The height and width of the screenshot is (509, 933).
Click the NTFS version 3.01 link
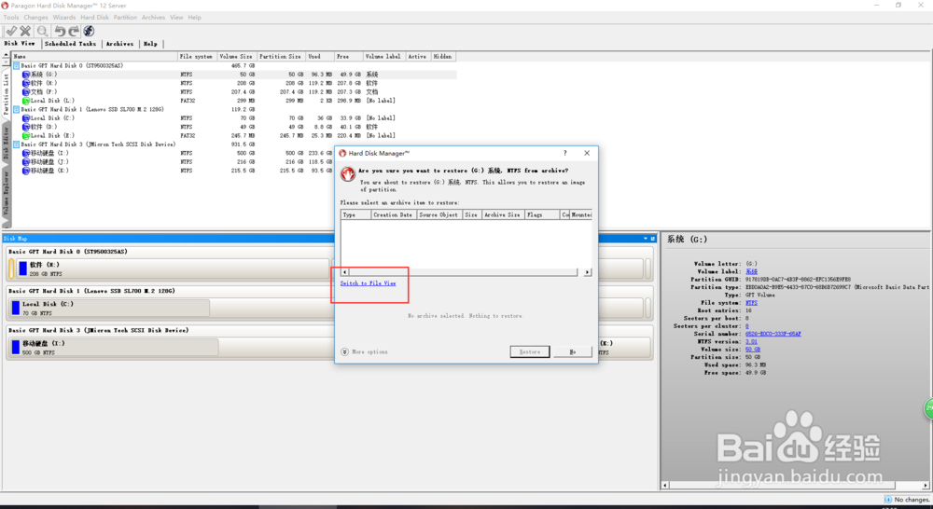751,342
